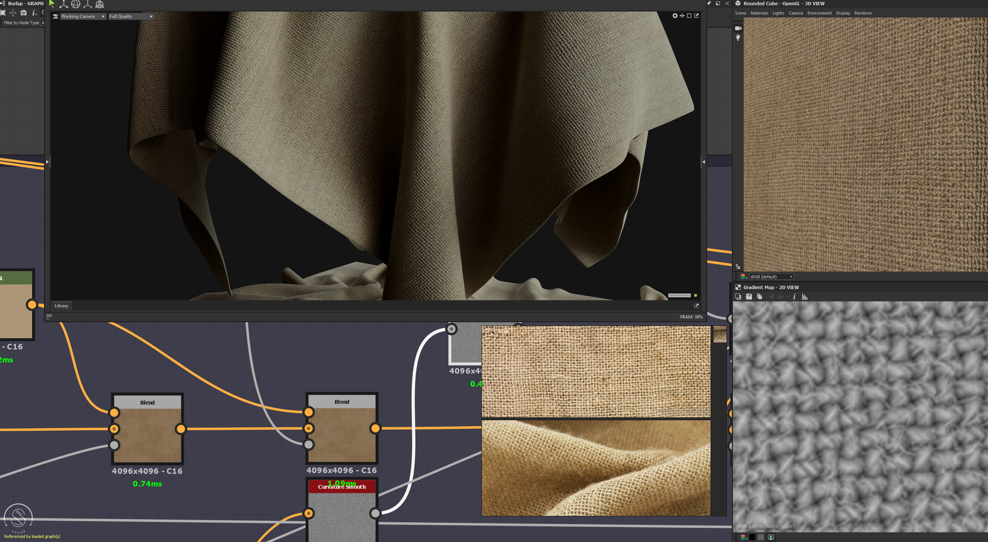
Task: Open the Full Quality dropdown
Action: 131,16
